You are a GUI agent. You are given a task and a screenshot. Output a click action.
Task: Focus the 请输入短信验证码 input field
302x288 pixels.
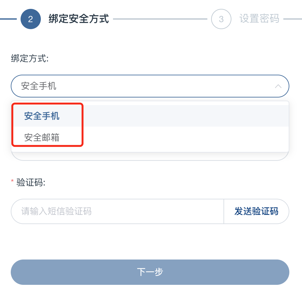pyautogui.click(x=117, y=211)
